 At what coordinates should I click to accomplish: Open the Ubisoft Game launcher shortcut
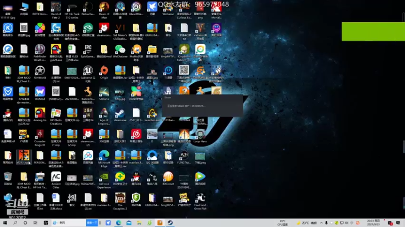136,10
